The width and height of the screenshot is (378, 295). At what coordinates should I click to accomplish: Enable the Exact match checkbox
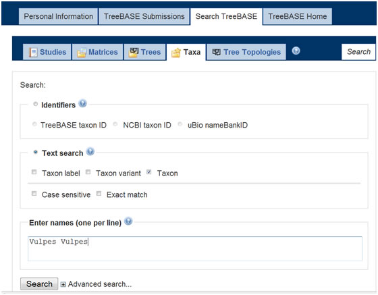pos(99,194)
